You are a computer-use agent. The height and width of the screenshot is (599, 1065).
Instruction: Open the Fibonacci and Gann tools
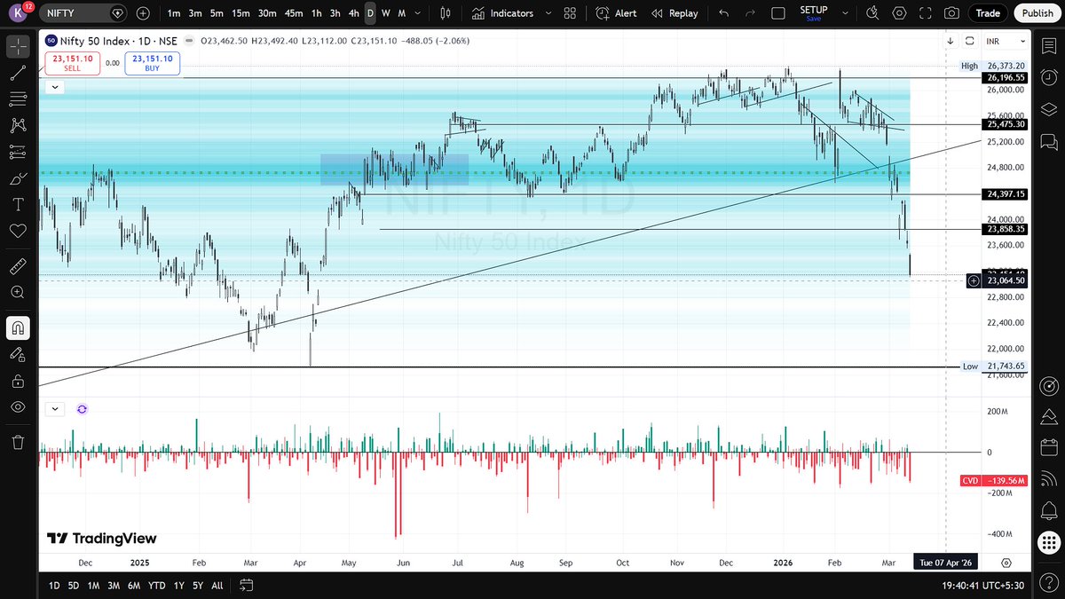(x=18, y=99)
